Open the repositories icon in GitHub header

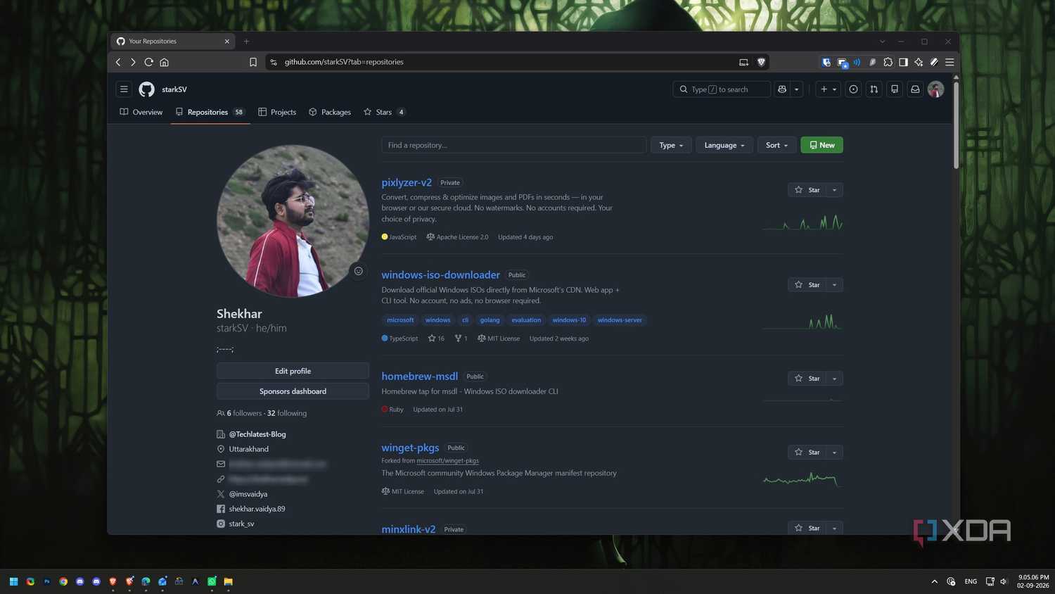pyautogui.click(x=895, y=89)
